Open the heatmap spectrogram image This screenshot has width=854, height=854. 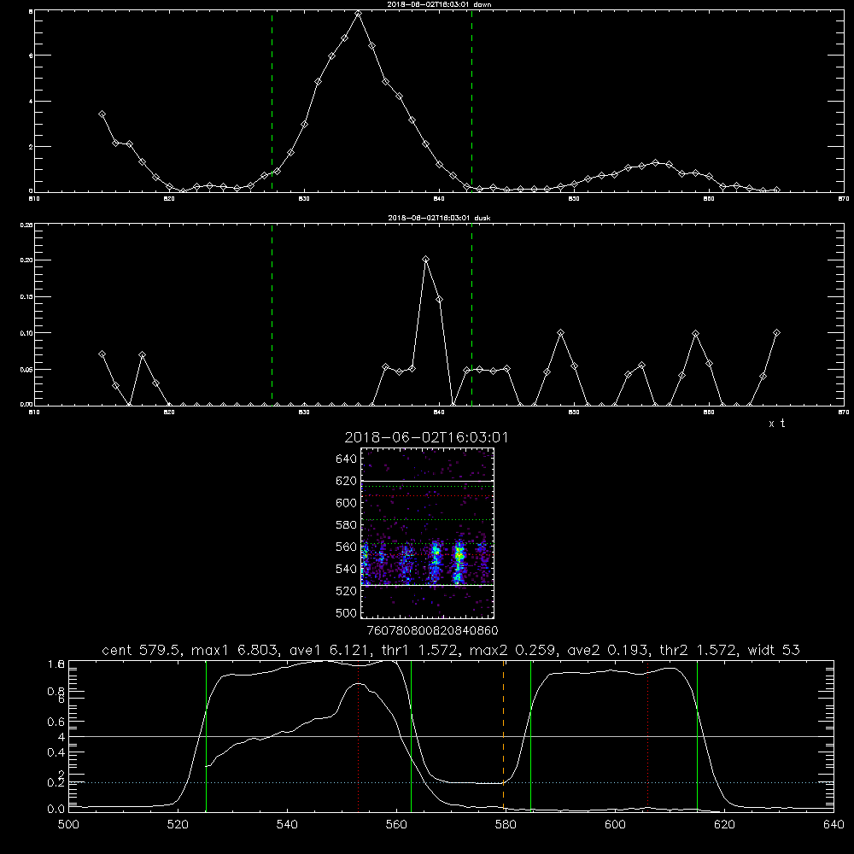point(428,533)
